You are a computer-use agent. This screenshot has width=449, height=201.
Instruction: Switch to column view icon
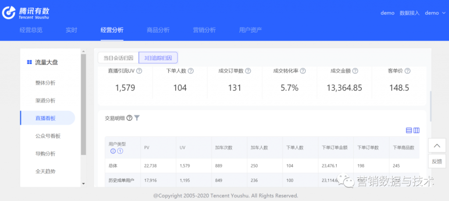tap(417, 130)
